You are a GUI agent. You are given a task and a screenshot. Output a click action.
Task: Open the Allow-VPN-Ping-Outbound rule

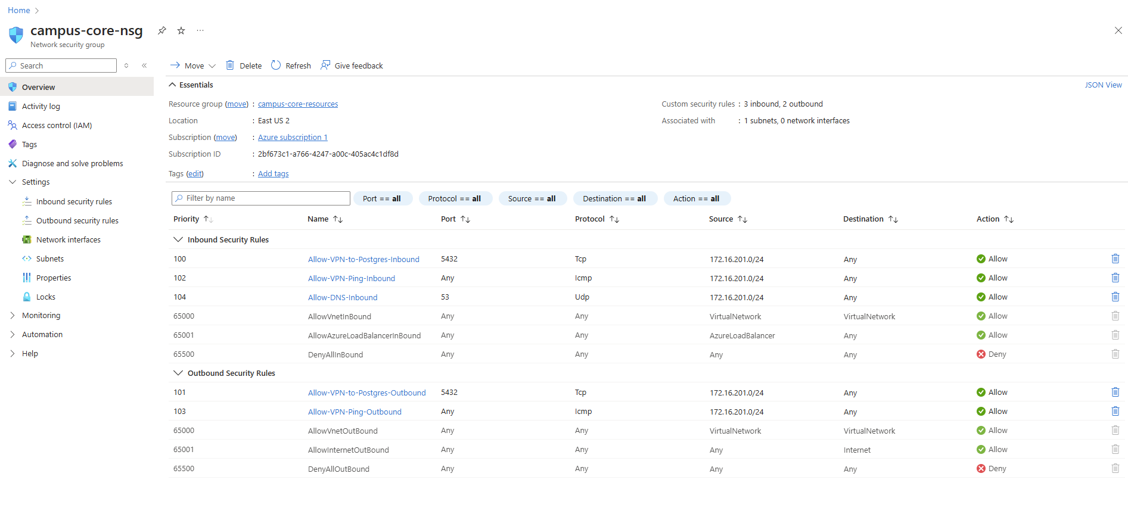(x=355, y=412)
